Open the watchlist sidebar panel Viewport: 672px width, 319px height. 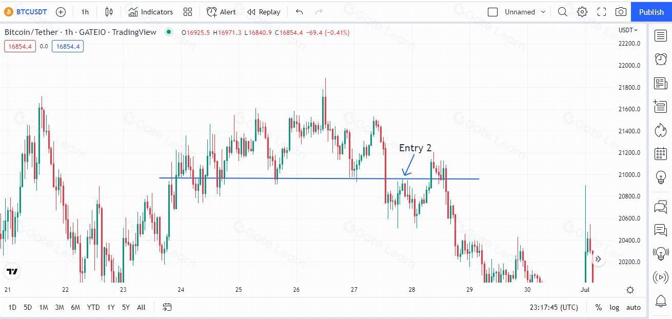[661, 35]
